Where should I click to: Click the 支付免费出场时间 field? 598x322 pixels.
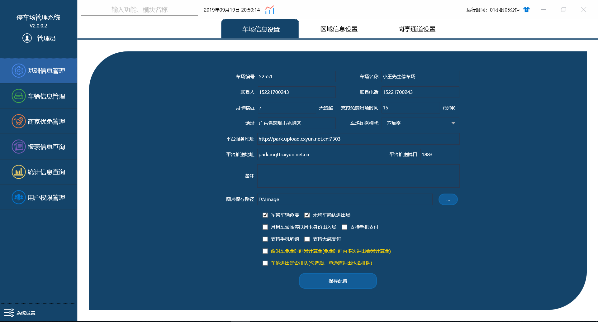(410, 108)
